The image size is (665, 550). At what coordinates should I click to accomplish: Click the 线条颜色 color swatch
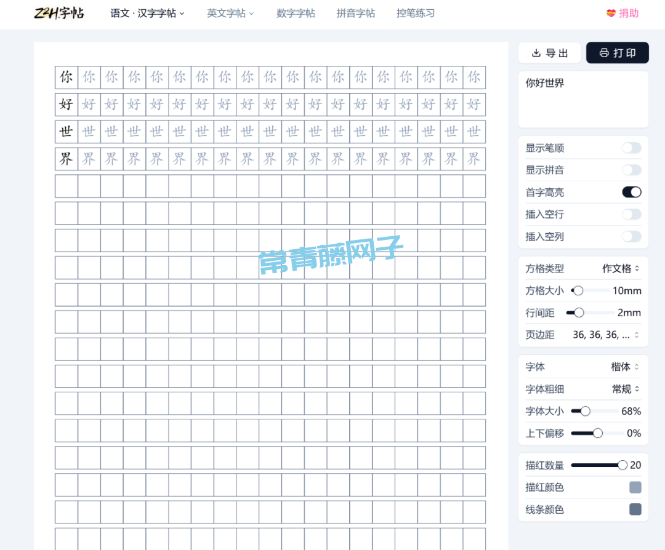pyautogui.click(x=635, y=509)
